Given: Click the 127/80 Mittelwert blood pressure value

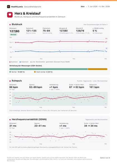Looking at the screenshot, I should point(14,31).
